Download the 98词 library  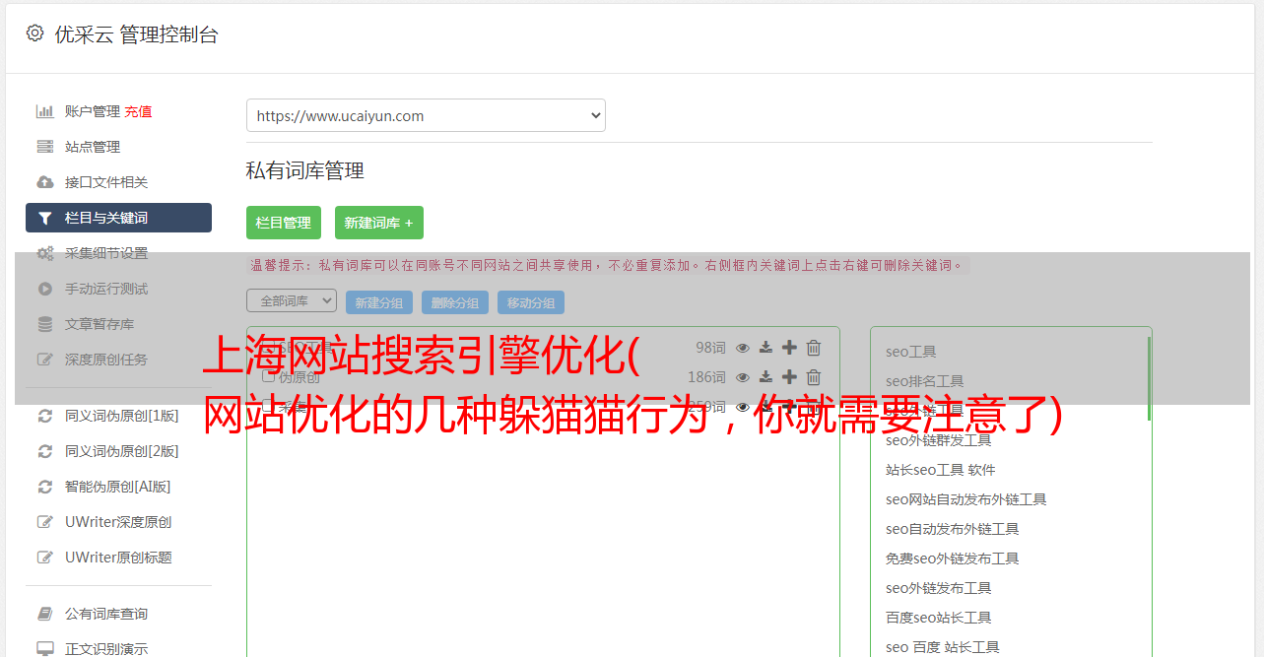[x=766, y=347]
